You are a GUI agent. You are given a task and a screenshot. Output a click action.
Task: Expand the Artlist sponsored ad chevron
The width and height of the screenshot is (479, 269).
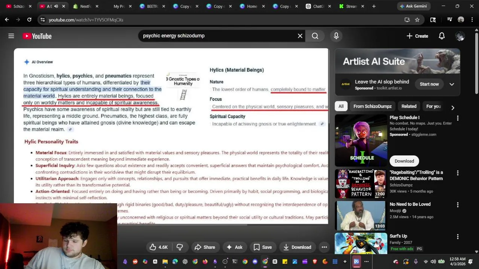coord(452,84)
